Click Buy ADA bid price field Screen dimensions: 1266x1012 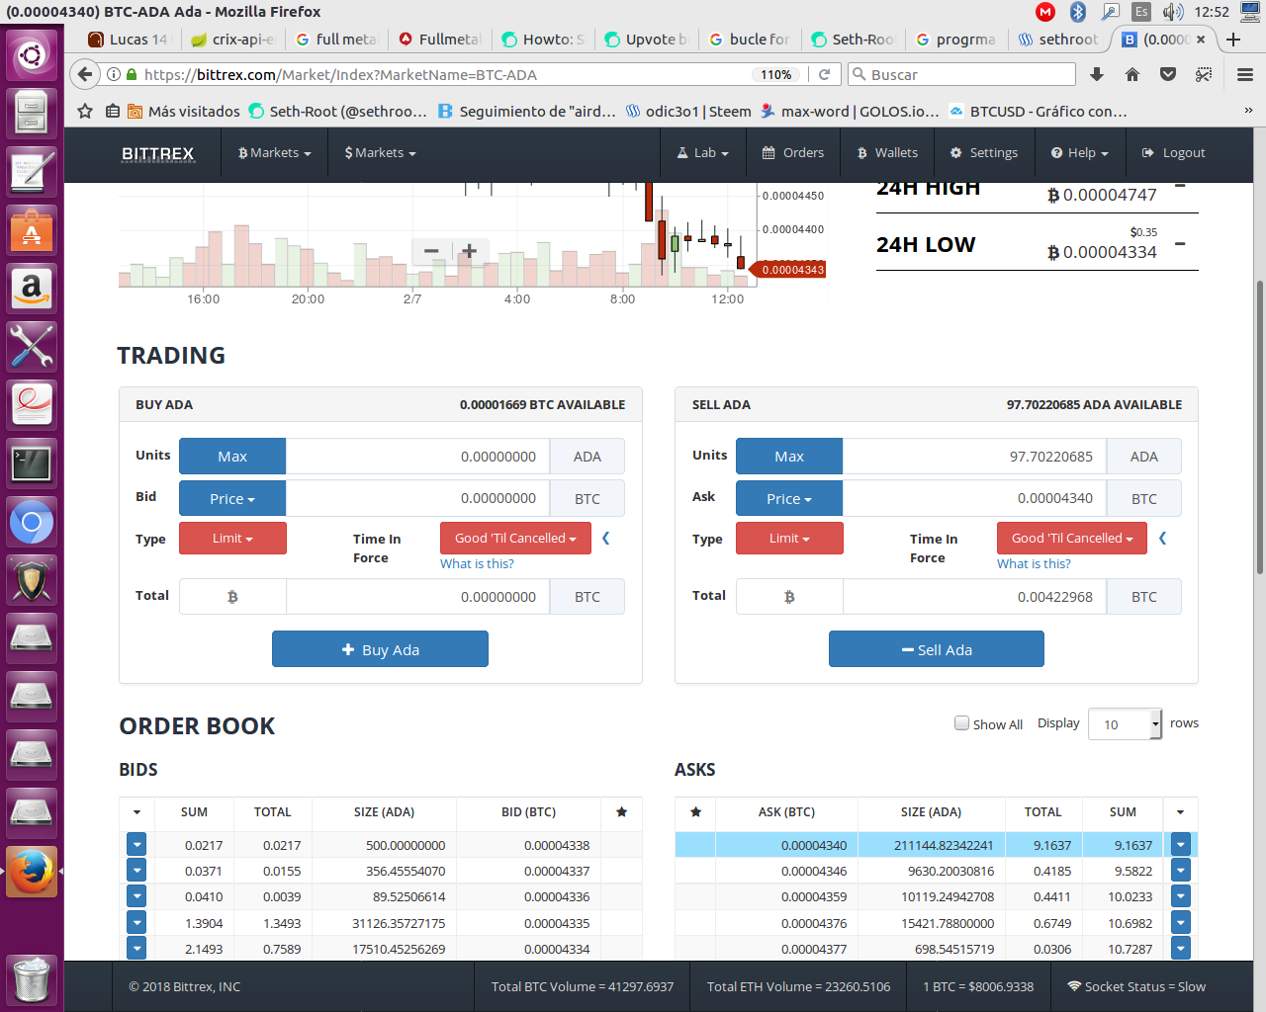coord(417,498)
